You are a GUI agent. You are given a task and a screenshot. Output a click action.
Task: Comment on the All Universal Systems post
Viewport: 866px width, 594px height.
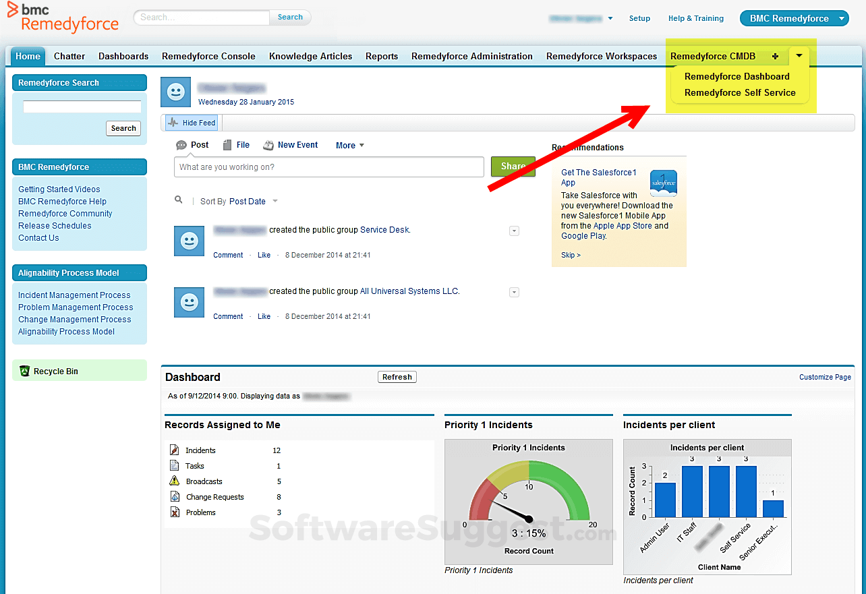(228, 317)
